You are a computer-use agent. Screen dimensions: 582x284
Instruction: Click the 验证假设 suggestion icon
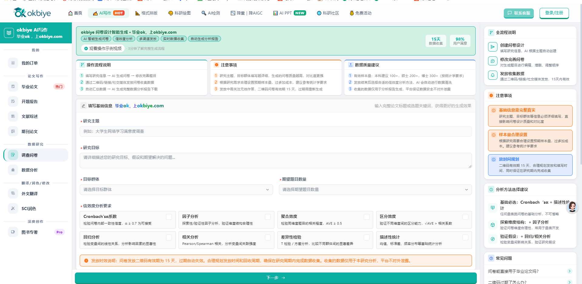tap(493, 239)
